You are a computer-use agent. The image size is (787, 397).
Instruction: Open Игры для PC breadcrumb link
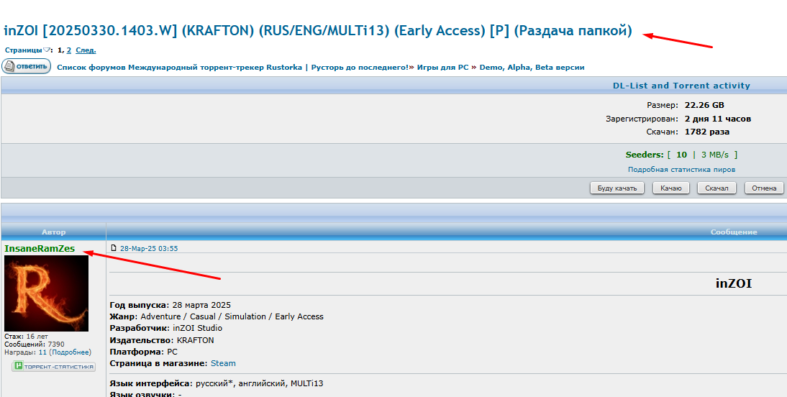442,68
